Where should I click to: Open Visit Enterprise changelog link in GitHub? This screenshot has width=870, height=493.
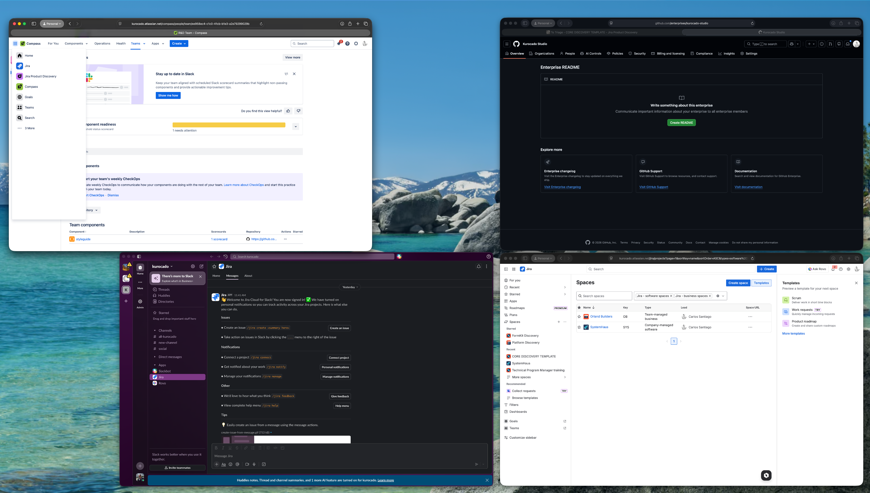point(562,187)
